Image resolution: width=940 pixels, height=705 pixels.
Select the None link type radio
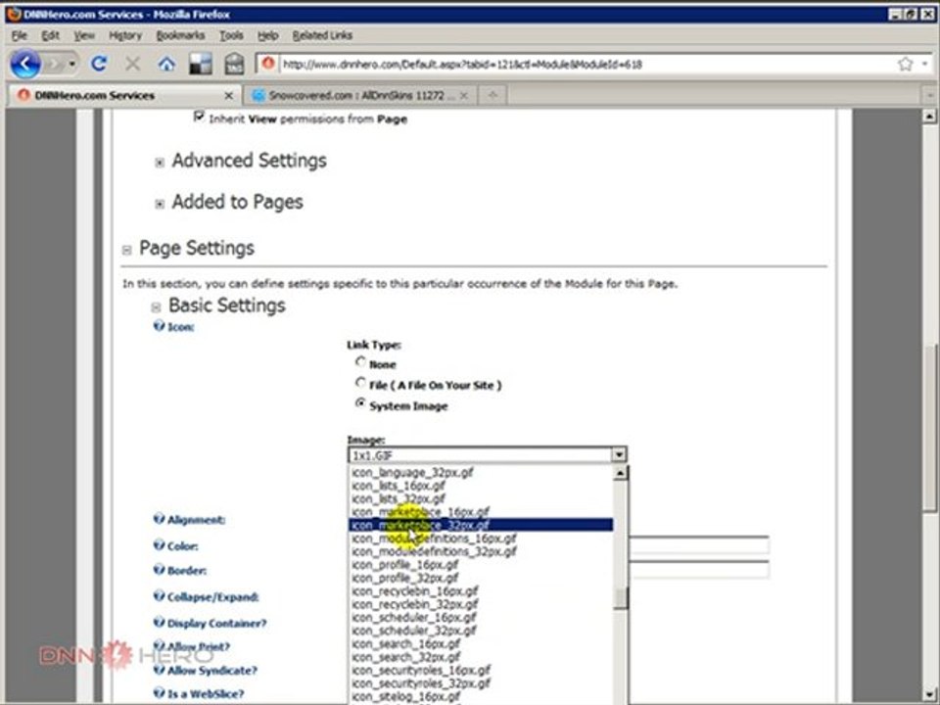(360, 362)
